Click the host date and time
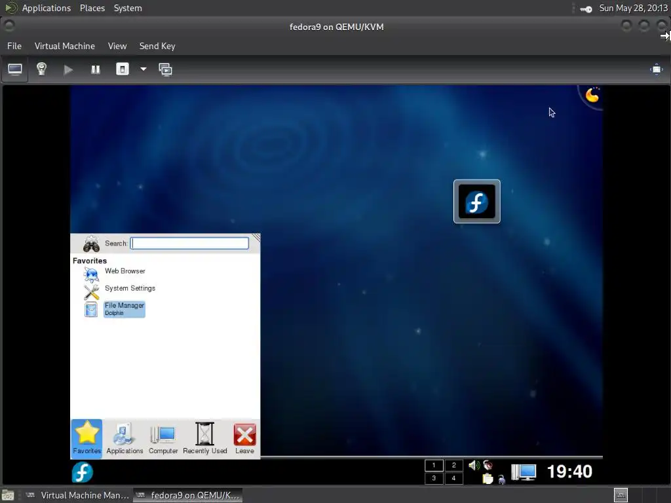The image size is (671, 503). (633, 8)
